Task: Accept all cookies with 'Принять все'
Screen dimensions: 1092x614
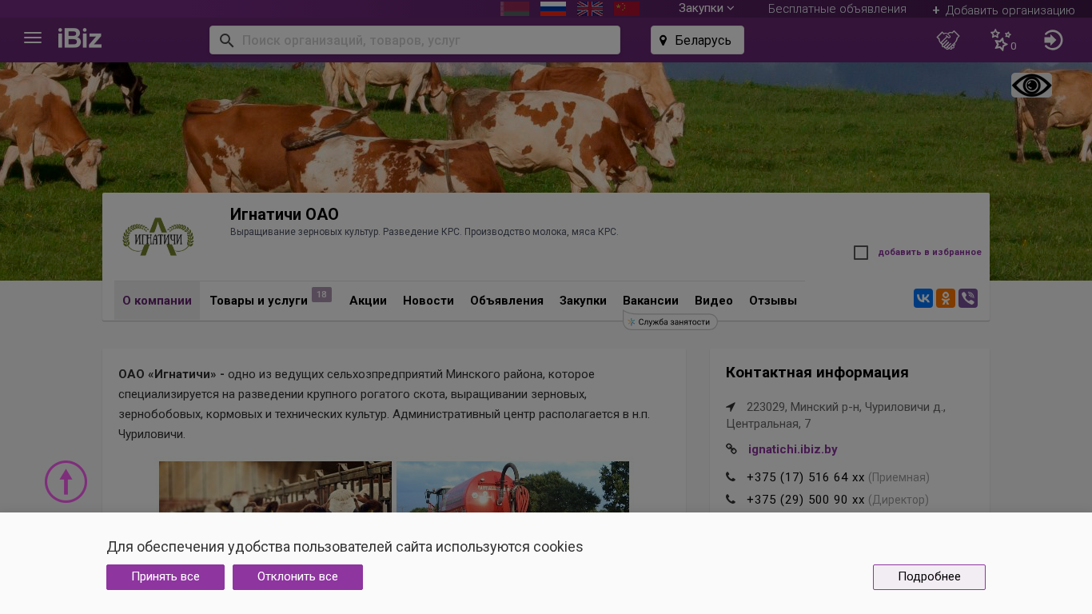Action: click(165, 577)
